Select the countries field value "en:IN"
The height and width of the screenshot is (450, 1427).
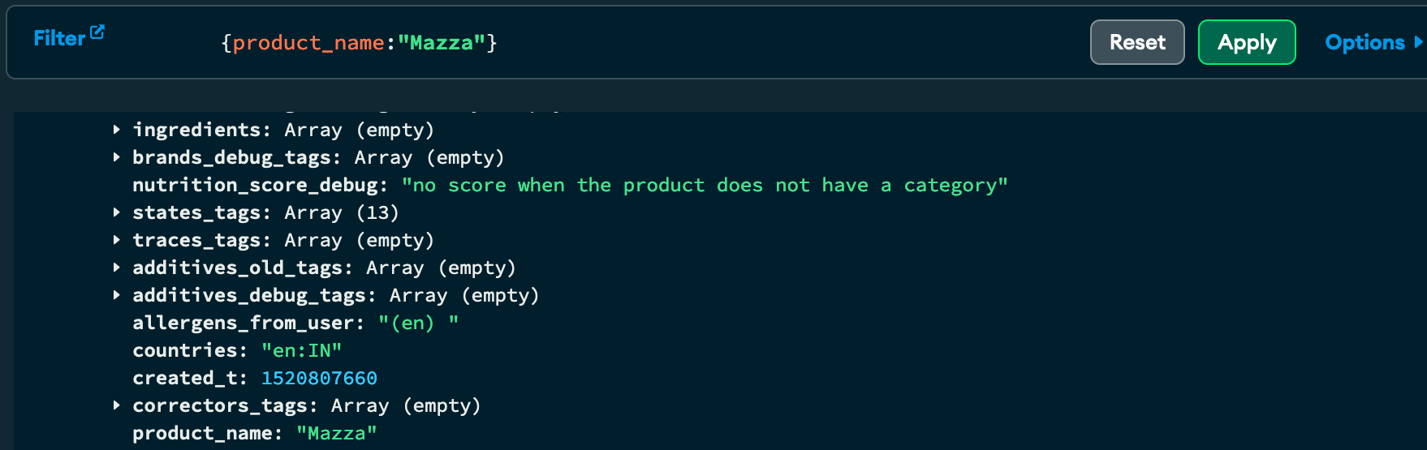click(301, 351)
